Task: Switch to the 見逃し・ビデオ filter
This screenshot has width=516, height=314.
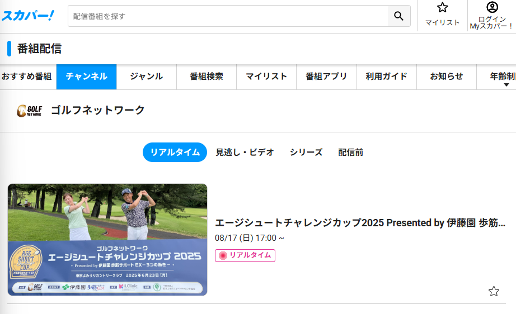Action: pyautogui.click(x=245, y=153)
